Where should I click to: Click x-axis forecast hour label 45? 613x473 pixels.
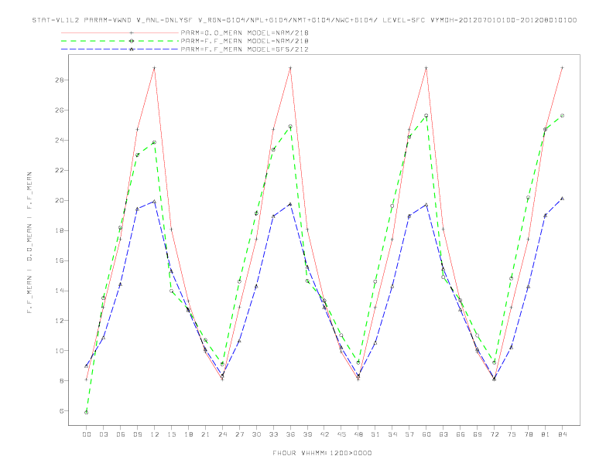[341, 434]
